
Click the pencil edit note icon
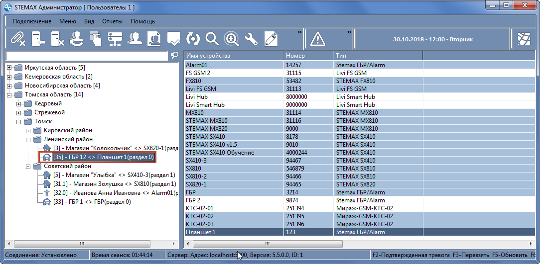coord(270,39)
